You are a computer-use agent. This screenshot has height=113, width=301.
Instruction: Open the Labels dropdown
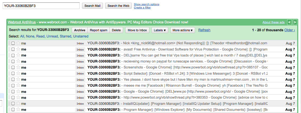pyautogui.click(x=160, y=30)
